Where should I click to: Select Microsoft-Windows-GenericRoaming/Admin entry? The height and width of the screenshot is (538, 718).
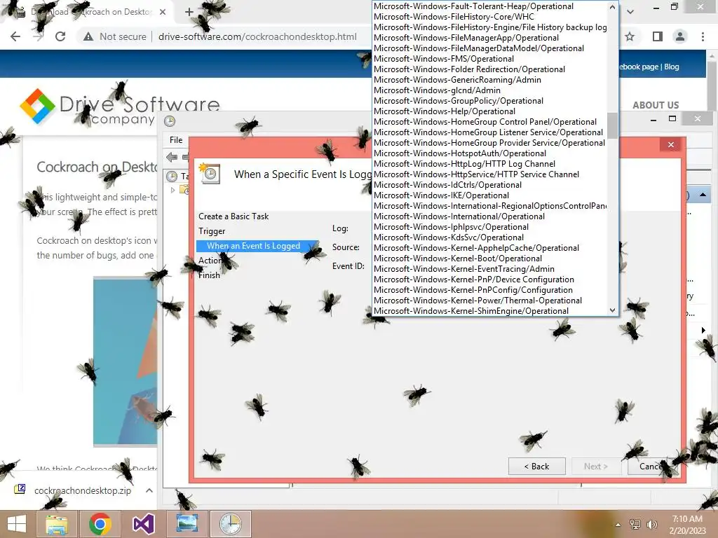pyautogui.click(x=490, y=80)
